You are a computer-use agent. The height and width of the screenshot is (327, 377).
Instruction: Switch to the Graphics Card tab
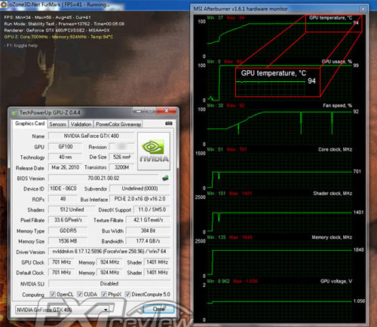click(x=30, y=124)
